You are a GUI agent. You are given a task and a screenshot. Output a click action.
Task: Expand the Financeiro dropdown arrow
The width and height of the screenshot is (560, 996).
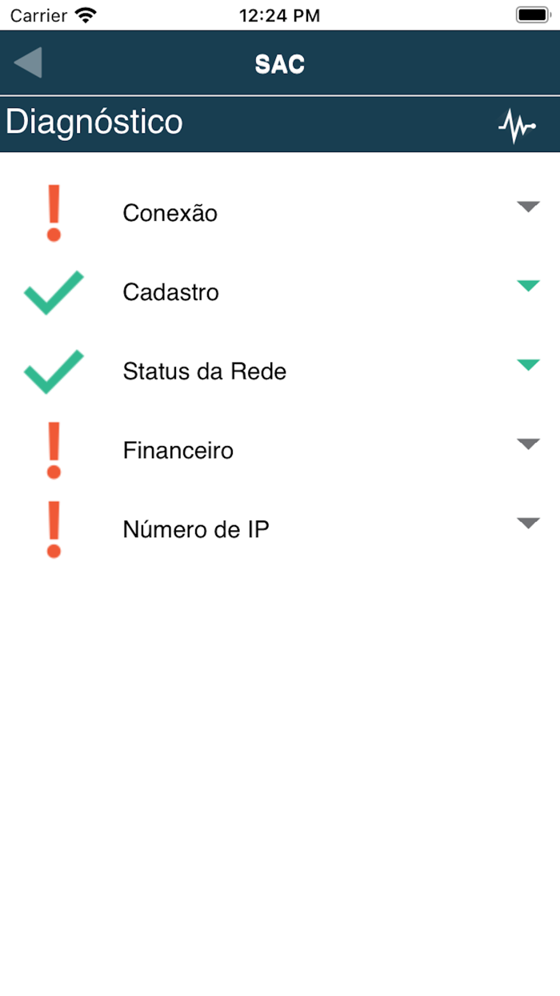528,444
